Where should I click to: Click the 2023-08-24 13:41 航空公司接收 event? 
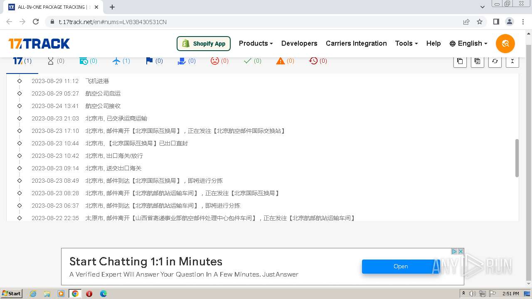pos(76,106)
